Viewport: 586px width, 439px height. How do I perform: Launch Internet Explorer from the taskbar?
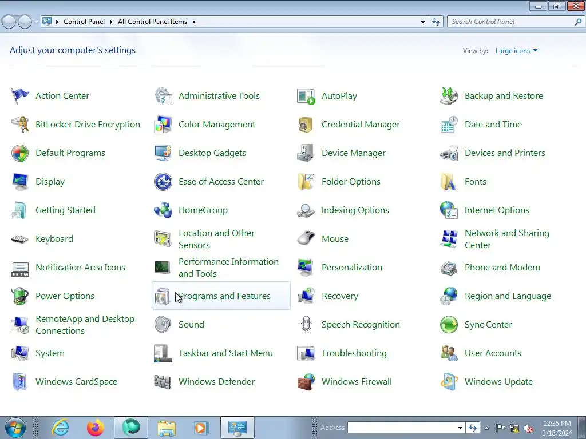60,428
